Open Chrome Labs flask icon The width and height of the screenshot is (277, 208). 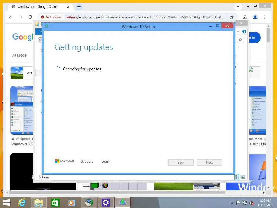pyautogui.click(x=245, y=17)
